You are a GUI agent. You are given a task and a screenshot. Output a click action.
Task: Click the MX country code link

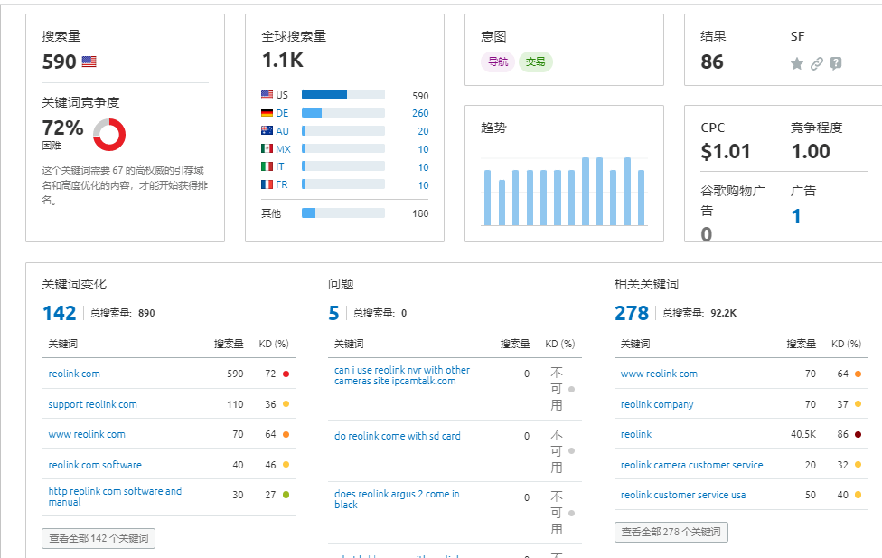click(x=283, y=149)
